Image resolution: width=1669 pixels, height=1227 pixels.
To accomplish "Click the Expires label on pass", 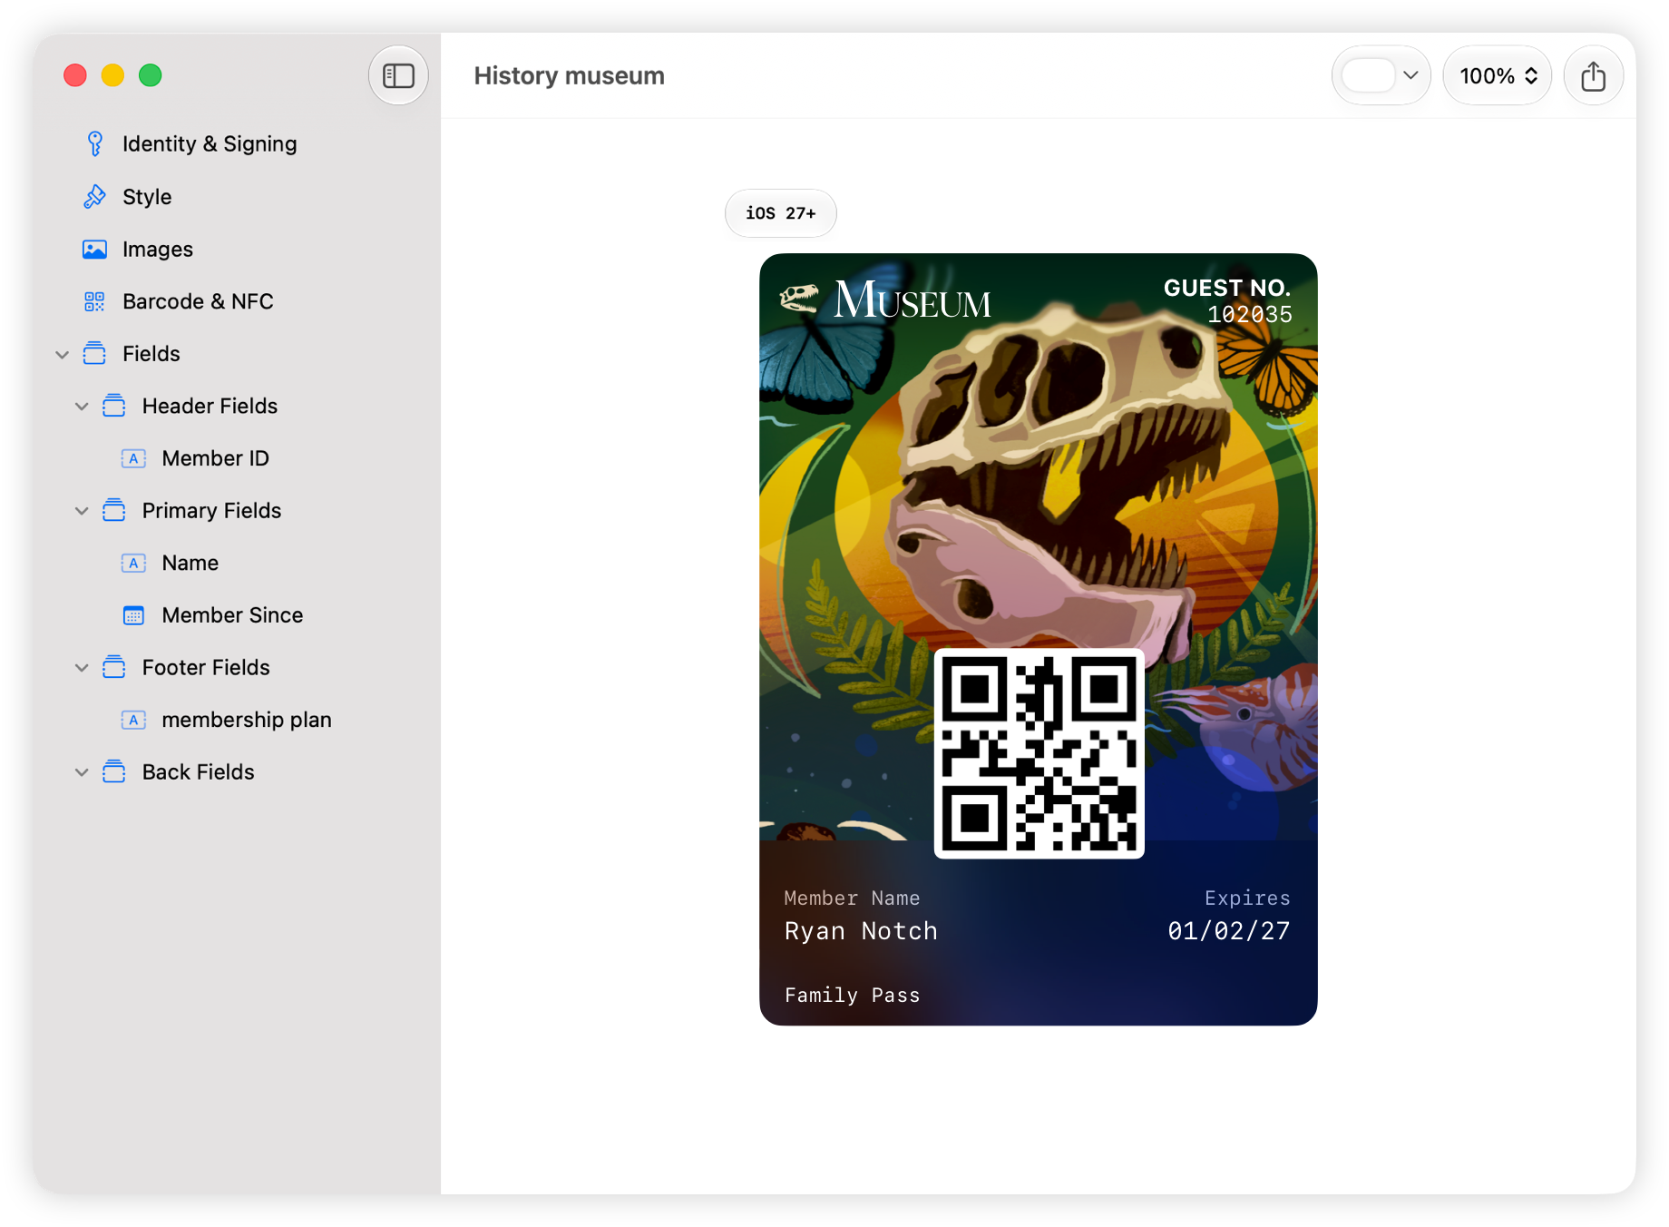I will (1247, 898).
